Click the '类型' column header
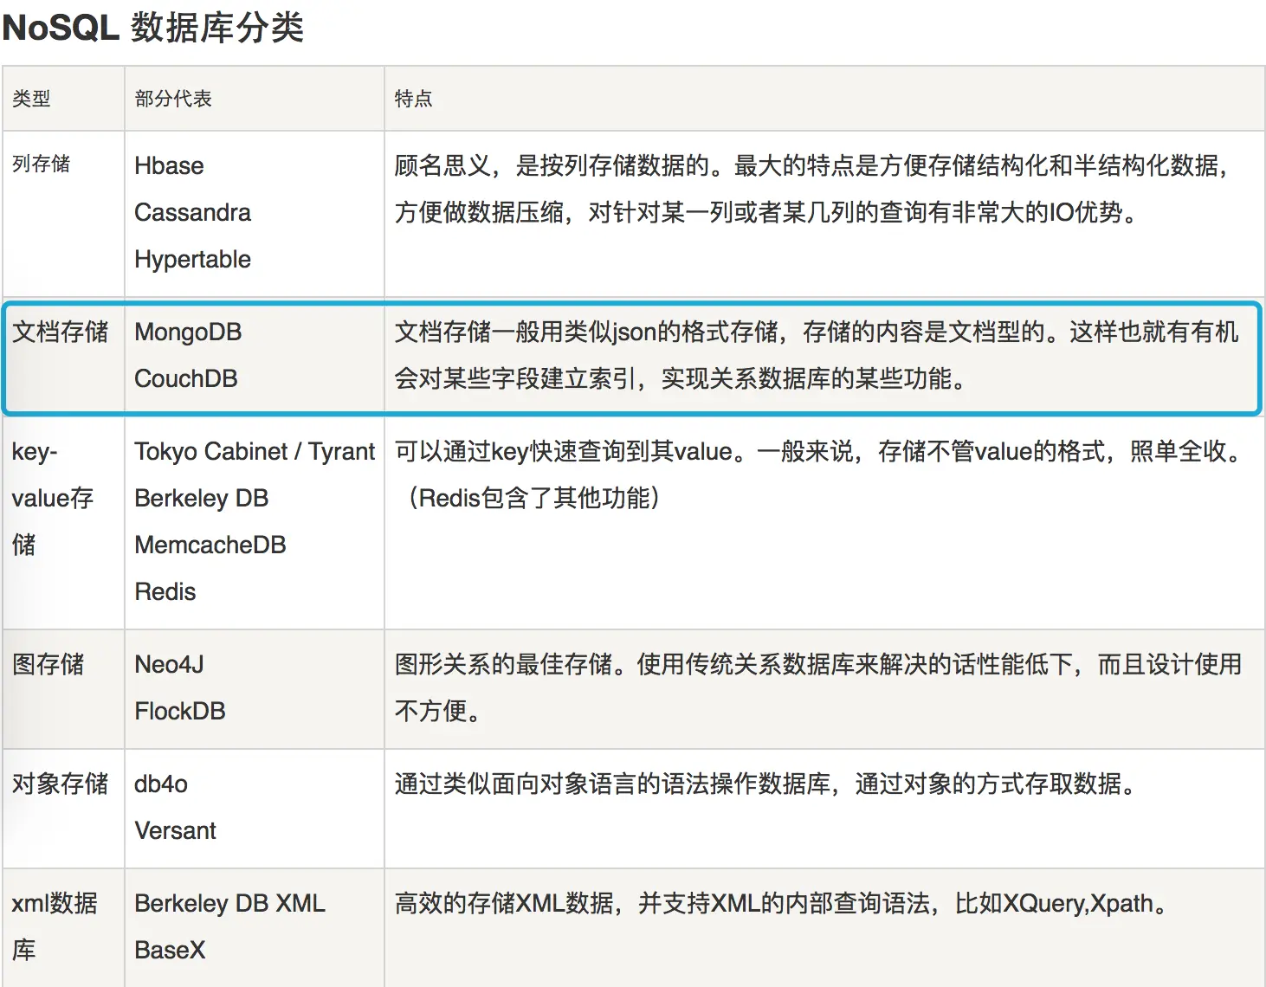This screenshot has height=987, width=1266. pyautogui.click(x=31, y=99)
